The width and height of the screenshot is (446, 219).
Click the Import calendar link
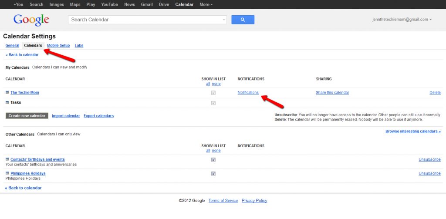66,116
